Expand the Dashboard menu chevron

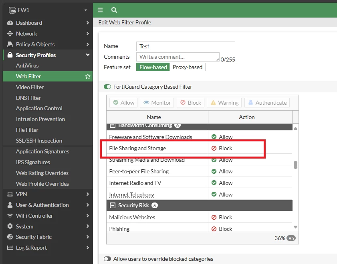tap(87, 23)
